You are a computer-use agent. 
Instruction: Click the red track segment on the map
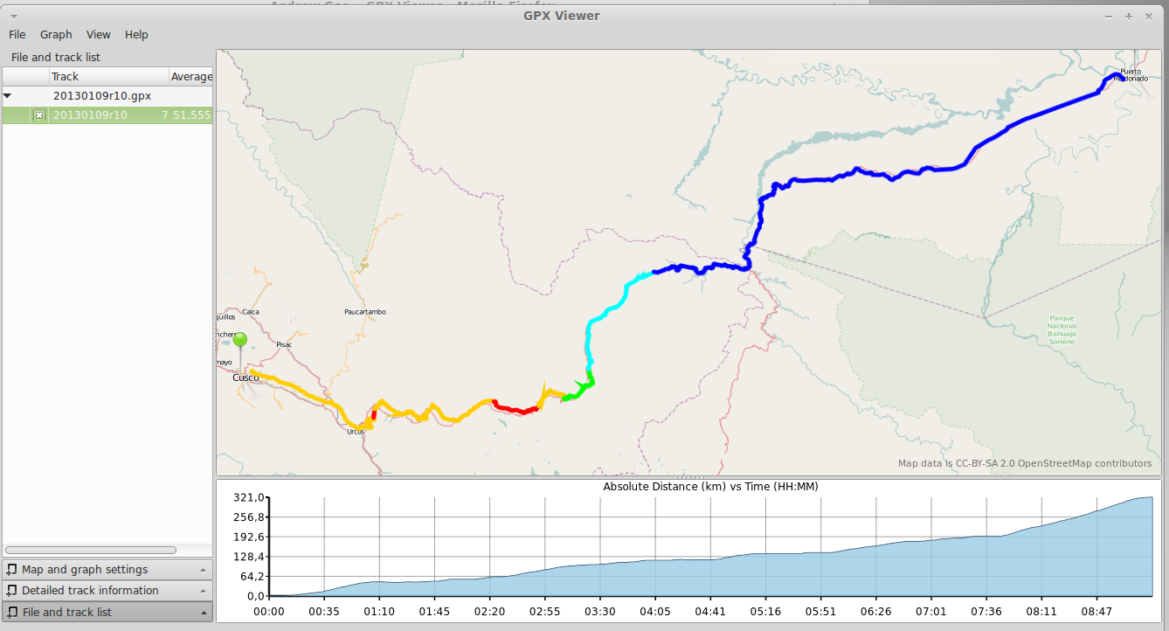(515, 408)
